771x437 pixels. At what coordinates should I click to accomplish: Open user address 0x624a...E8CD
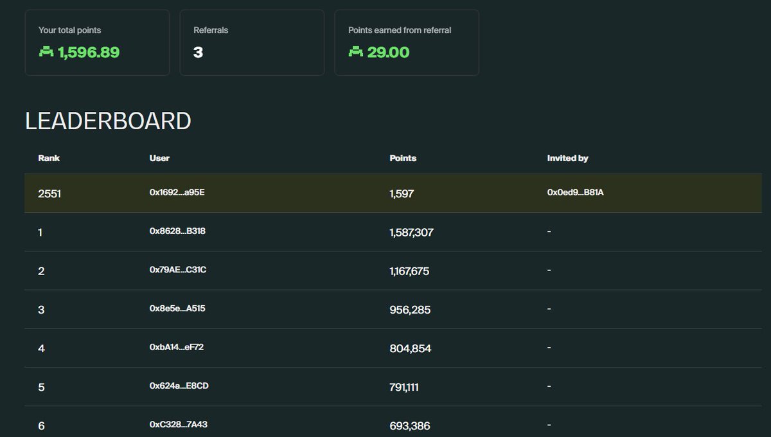tap(179, 386)
